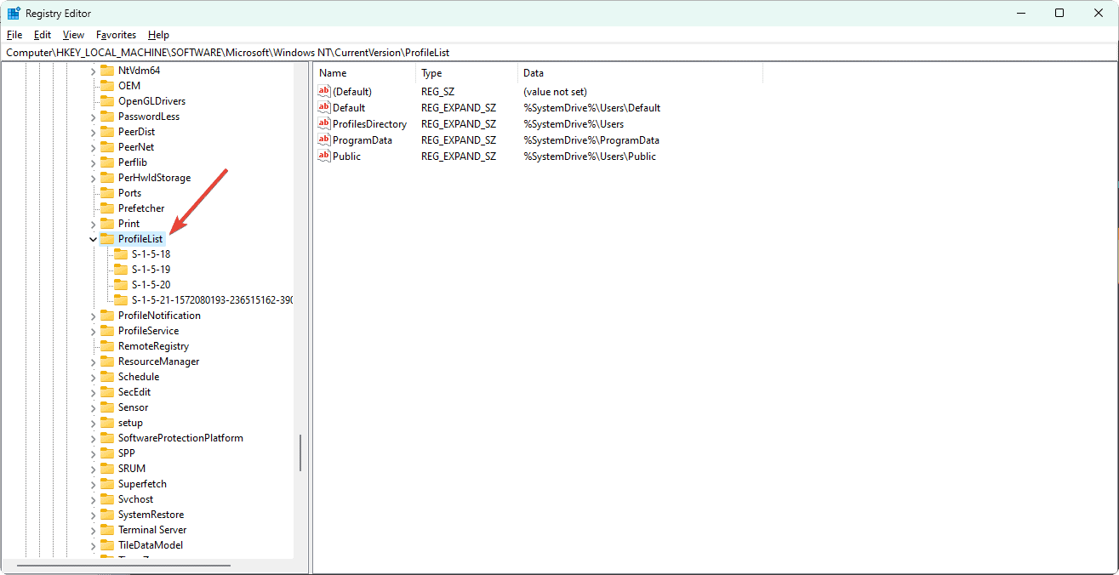Select the folder icon for S-1-5-20
The height and width of the screenshot is (575, 1119).
121,285
